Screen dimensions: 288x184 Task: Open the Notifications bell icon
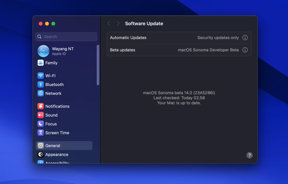pos(41,106)
